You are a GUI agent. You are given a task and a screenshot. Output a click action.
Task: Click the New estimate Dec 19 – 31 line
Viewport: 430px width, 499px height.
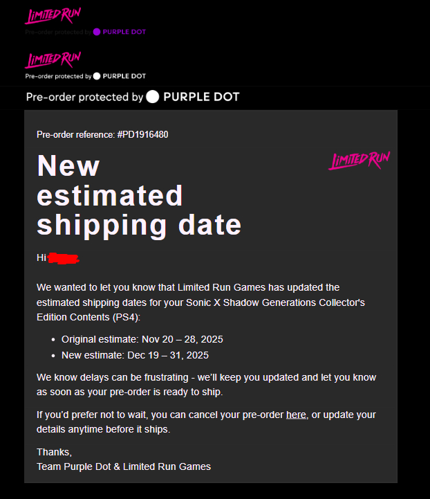[x=135, y=355]
